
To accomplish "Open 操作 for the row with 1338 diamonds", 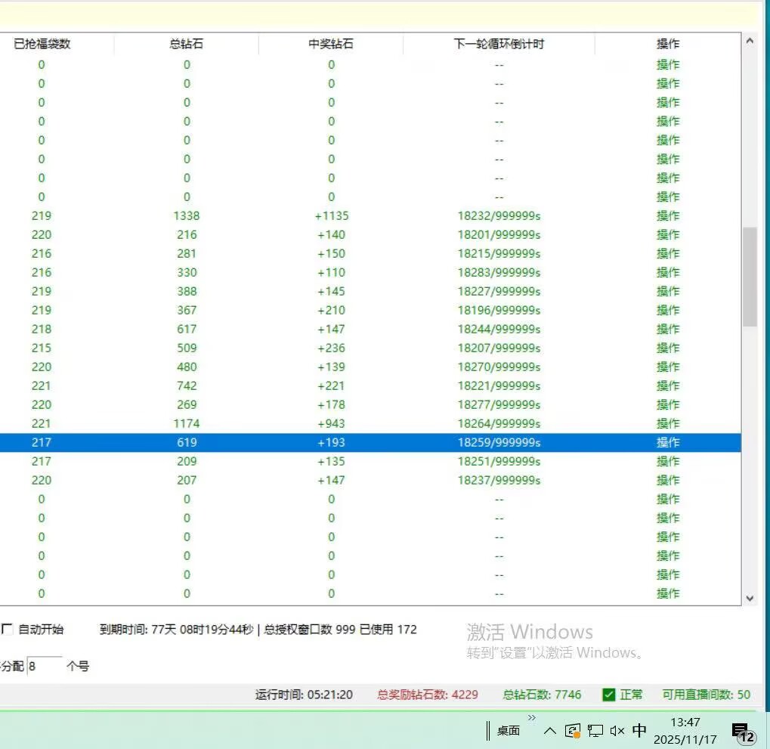I will 668,215.
